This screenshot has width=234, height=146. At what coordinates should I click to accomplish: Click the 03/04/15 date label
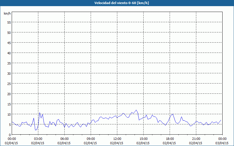click(222, 143)
